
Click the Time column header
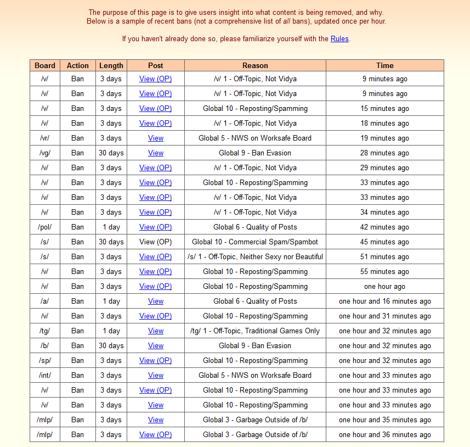point(384,65)
